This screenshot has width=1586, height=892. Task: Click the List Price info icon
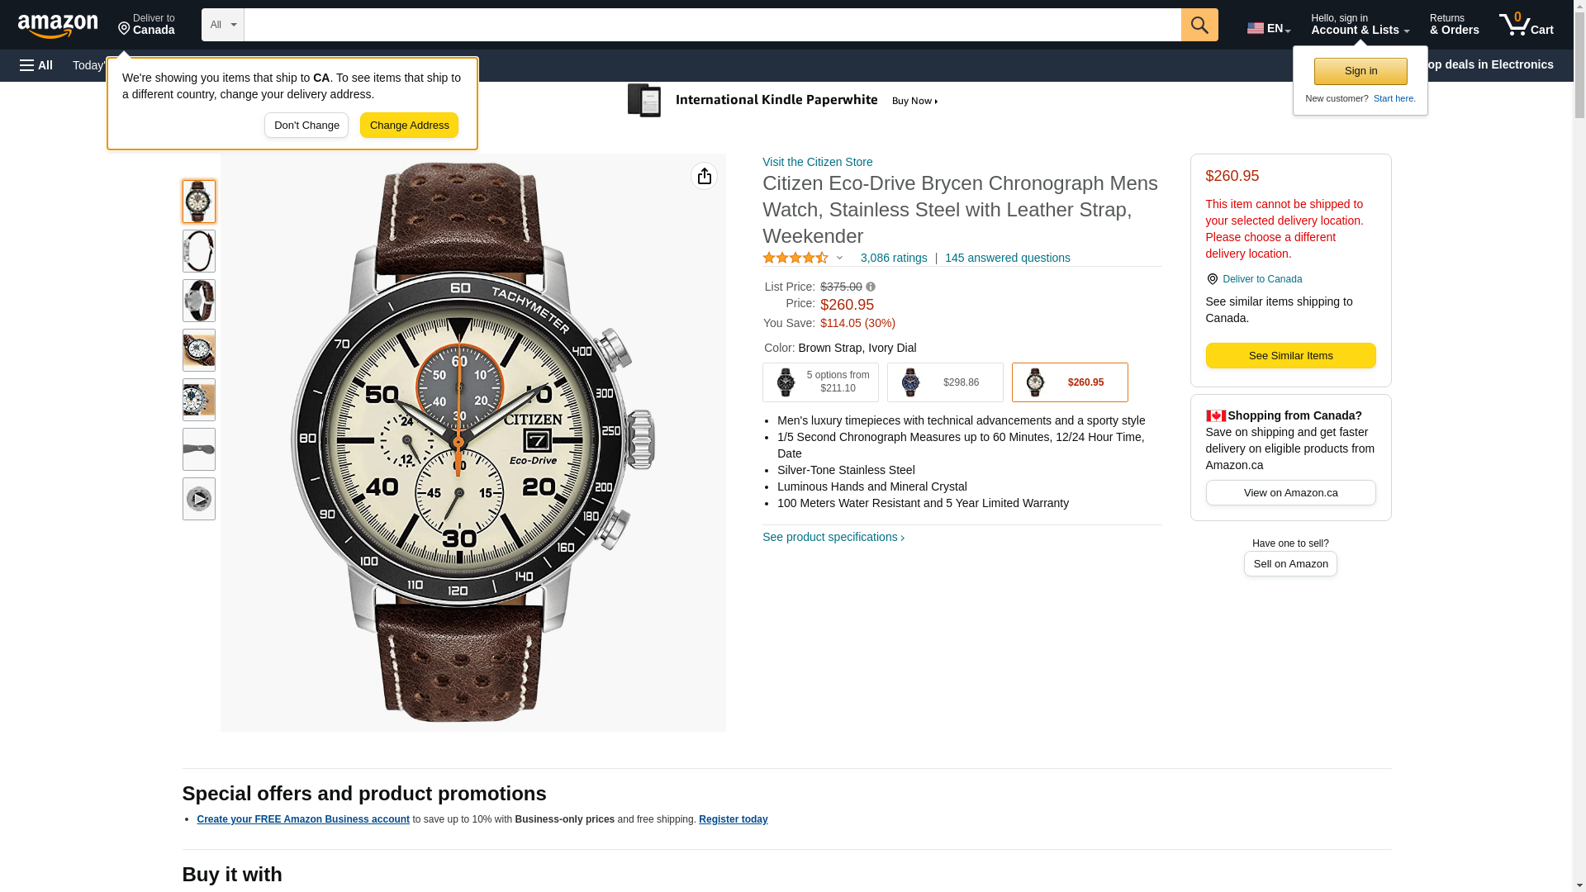pyautogui.click(x=871, y=287)
